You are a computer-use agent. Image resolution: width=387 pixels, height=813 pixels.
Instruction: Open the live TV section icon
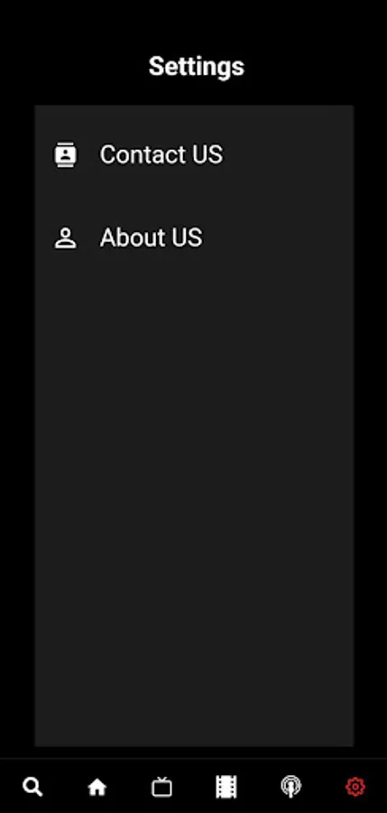[x=161, y=787]
